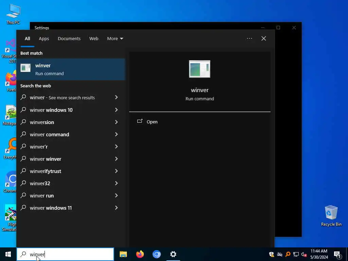The width and height of the screenshot is (348, 261).
Task: Expand arrow for 'winver command' suggestion
Action: (116, 134)
